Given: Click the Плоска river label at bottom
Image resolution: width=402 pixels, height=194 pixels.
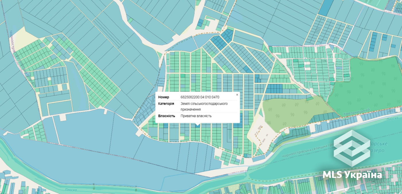Looking at the screenshot, I should [x=70, y=190].
